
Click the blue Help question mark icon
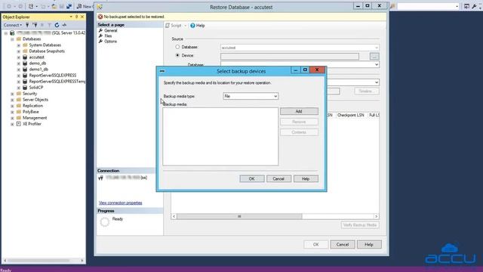(x=192, y=26)
